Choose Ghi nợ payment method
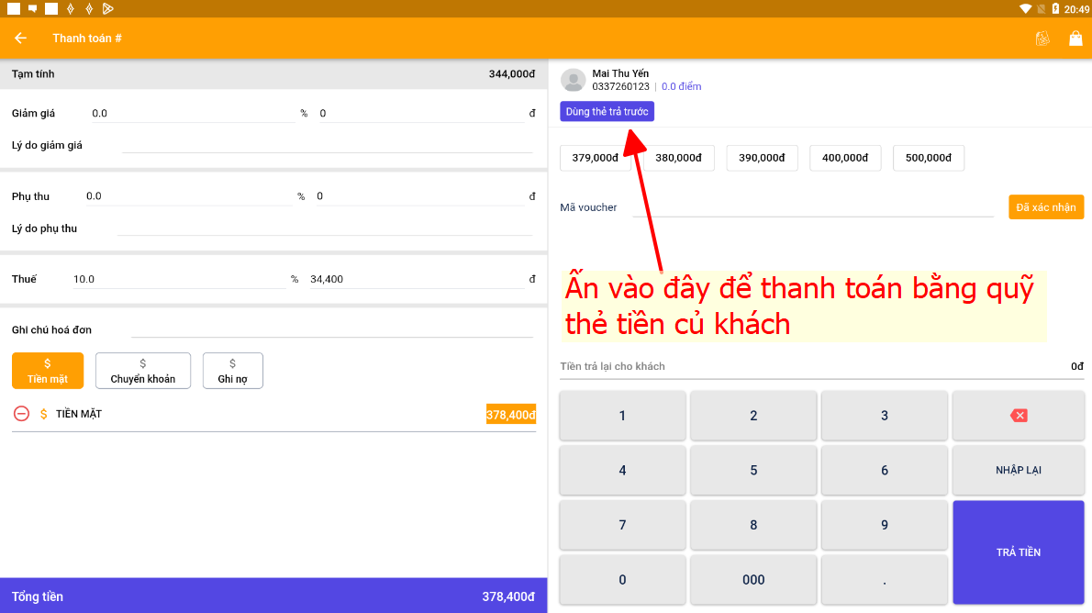Viewport: 1092px width, 613px height. coord(233,371)
